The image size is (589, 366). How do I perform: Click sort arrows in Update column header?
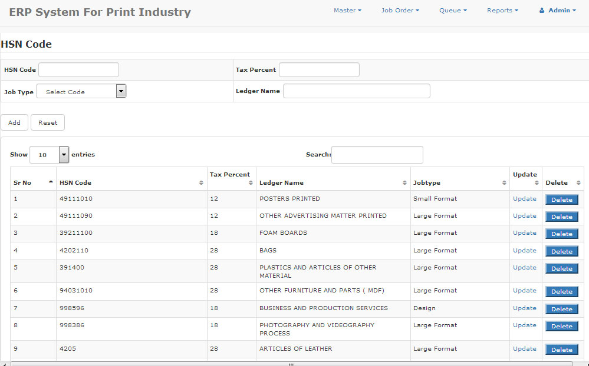pyautogui.click(x=537, y=182)
